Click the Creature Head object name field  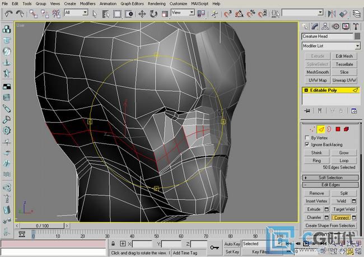coord(328,36)
